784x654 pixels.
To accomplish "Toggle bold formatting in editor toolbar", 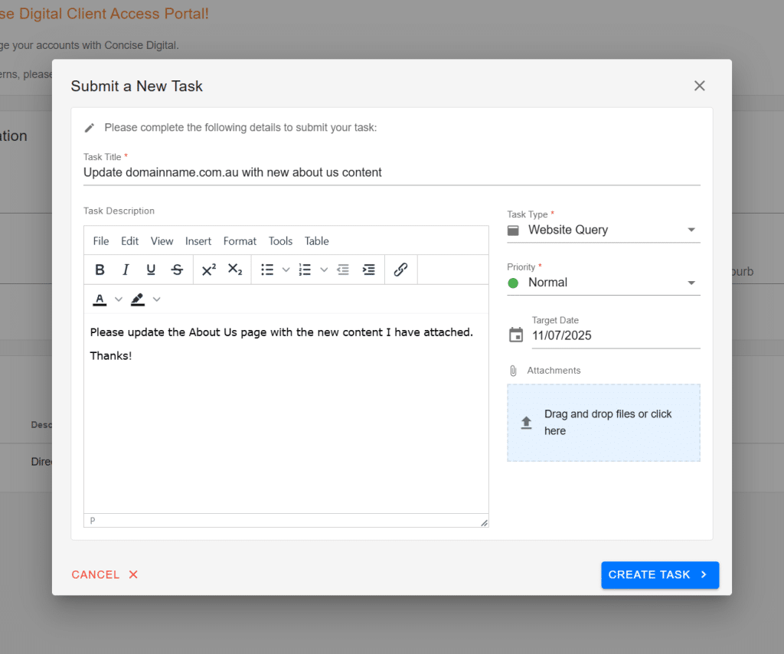I will coord(100,270).
